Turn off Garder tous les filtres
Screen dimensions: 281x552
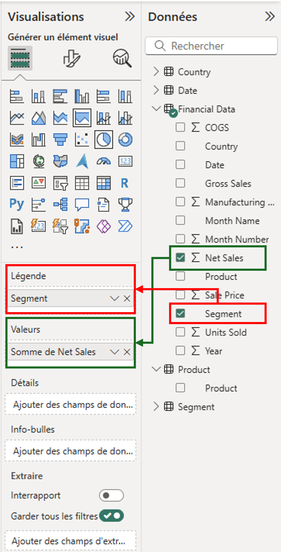(111, 516)
